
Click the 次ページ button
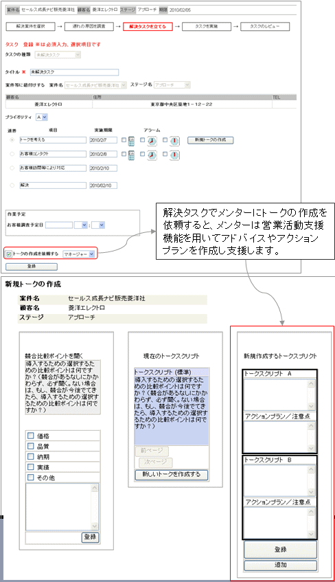[x=155, y=462]
